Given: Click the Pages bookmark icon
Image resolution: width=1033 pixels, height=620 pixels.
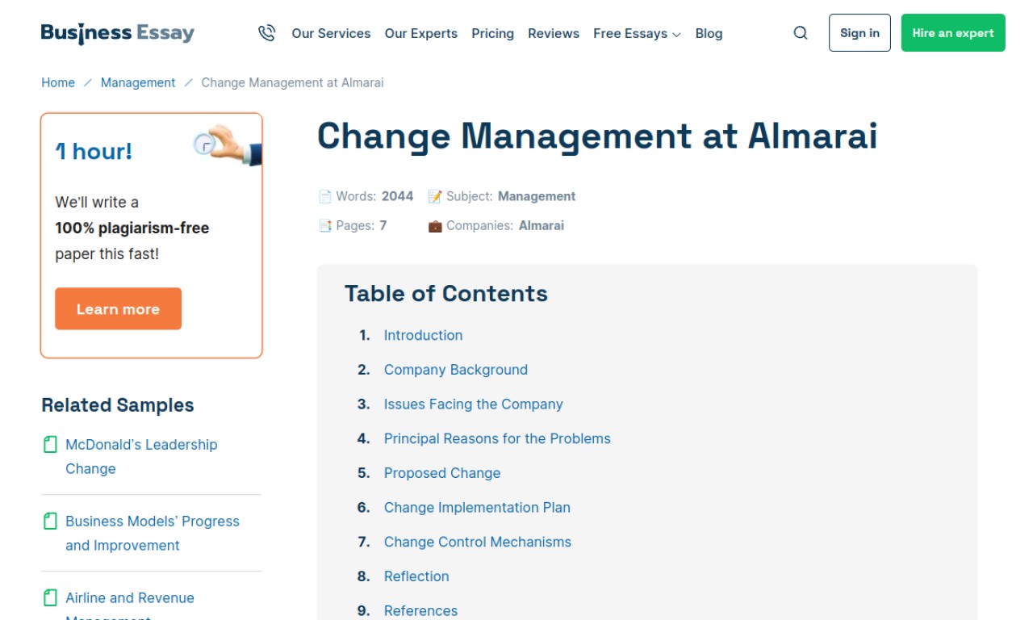Looking at the screenshot, I should [x=325, y=225].
